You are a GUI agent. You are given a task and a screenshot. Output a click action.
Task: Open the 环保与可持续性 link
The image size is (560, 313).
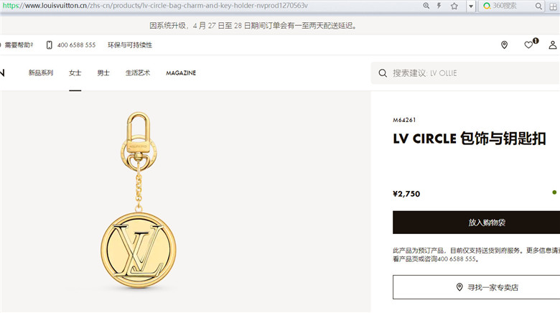[x=130, y=45]
